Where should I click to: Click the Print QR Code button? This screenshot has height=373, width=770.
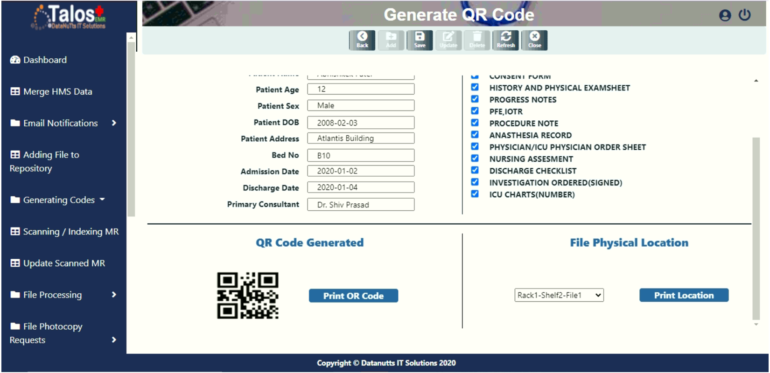[353, 296]
